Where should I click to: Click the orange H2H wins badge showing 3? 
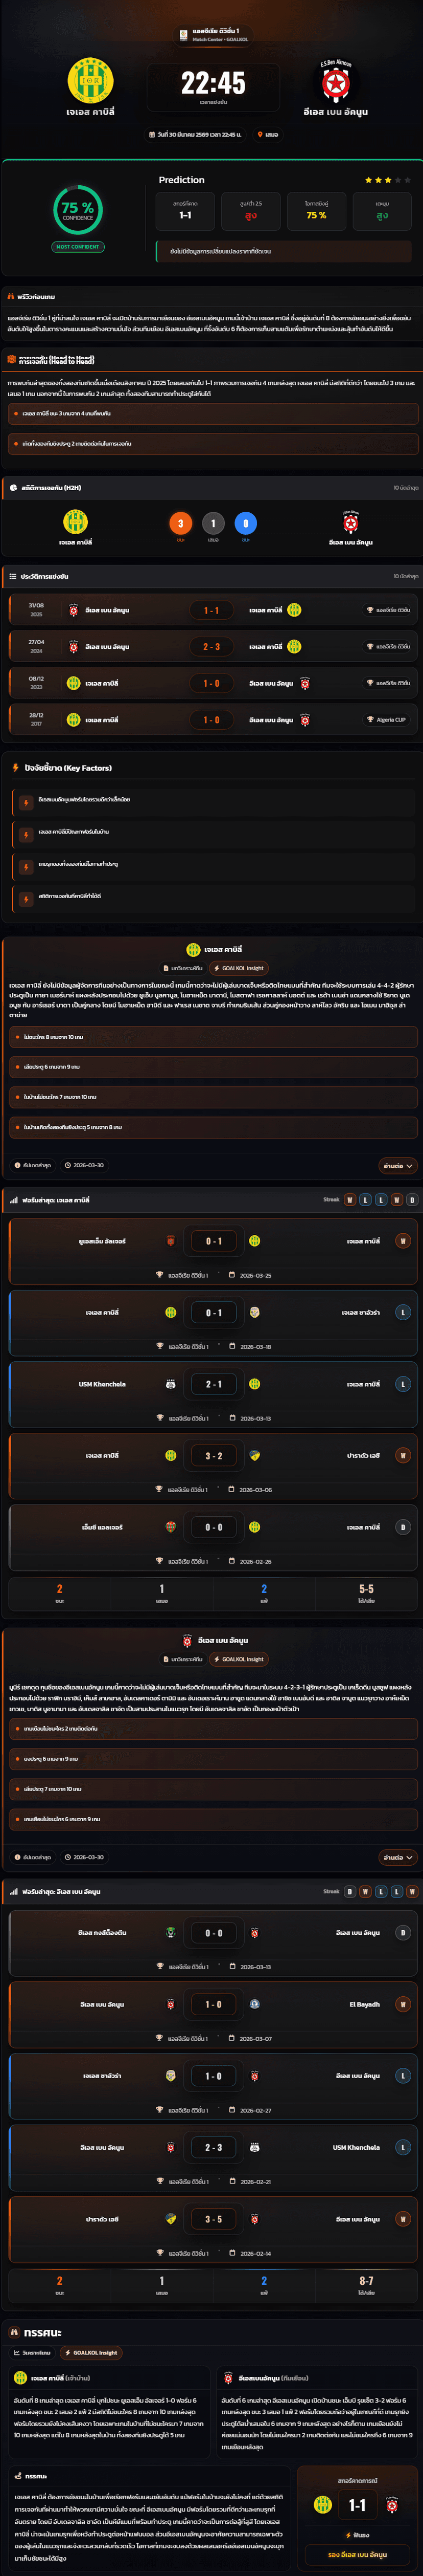[180, 523]
